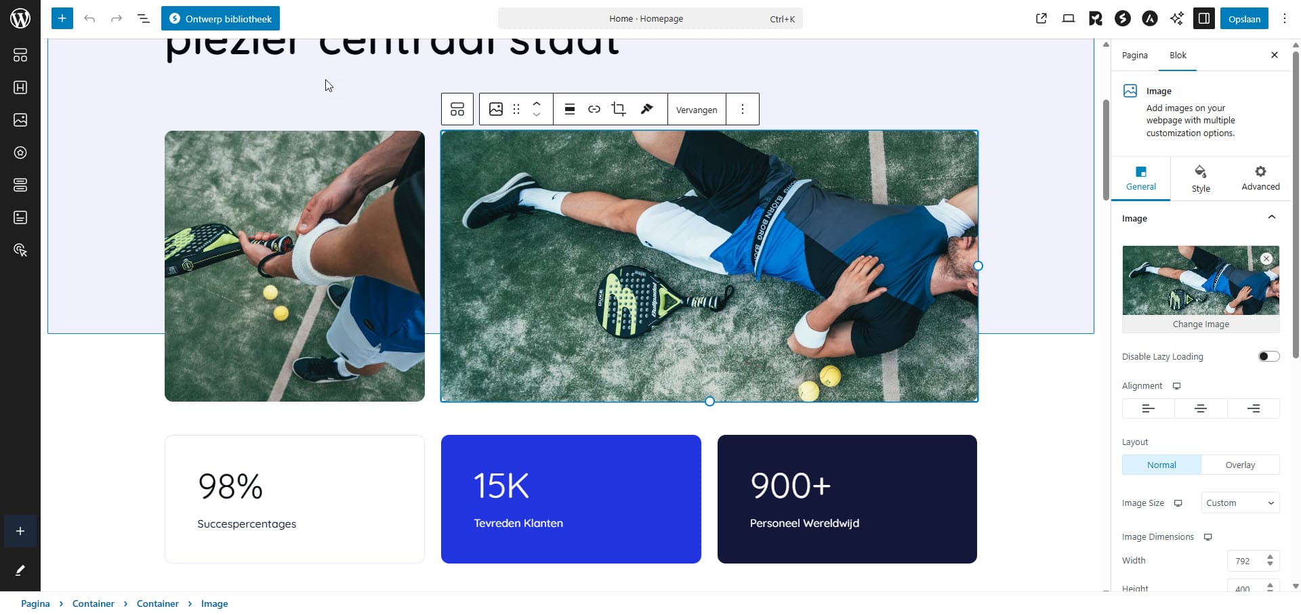Switch to the Pagina tab

(x=1134, y=55)
